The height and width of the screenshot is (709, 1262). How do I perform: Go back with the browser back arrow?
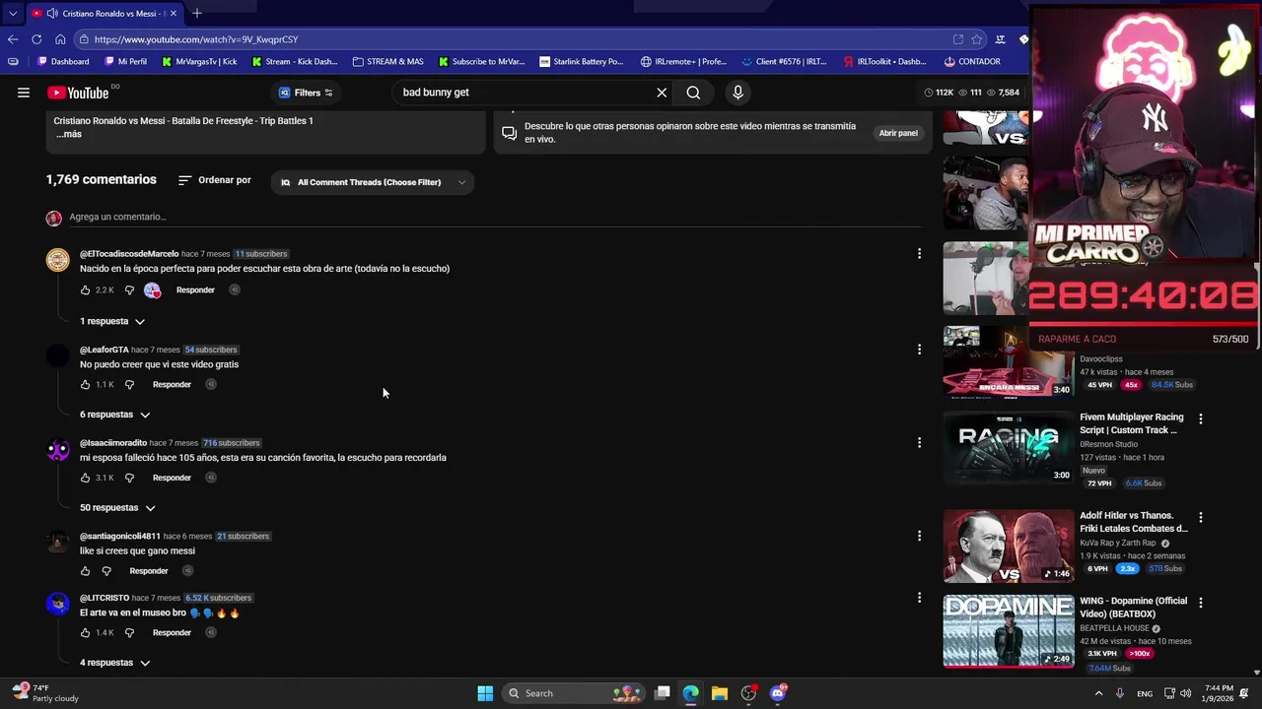point(13,39)
